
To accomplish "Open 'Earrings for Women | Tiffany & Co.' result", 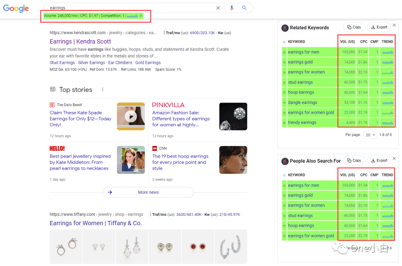I will coord(96,223).
